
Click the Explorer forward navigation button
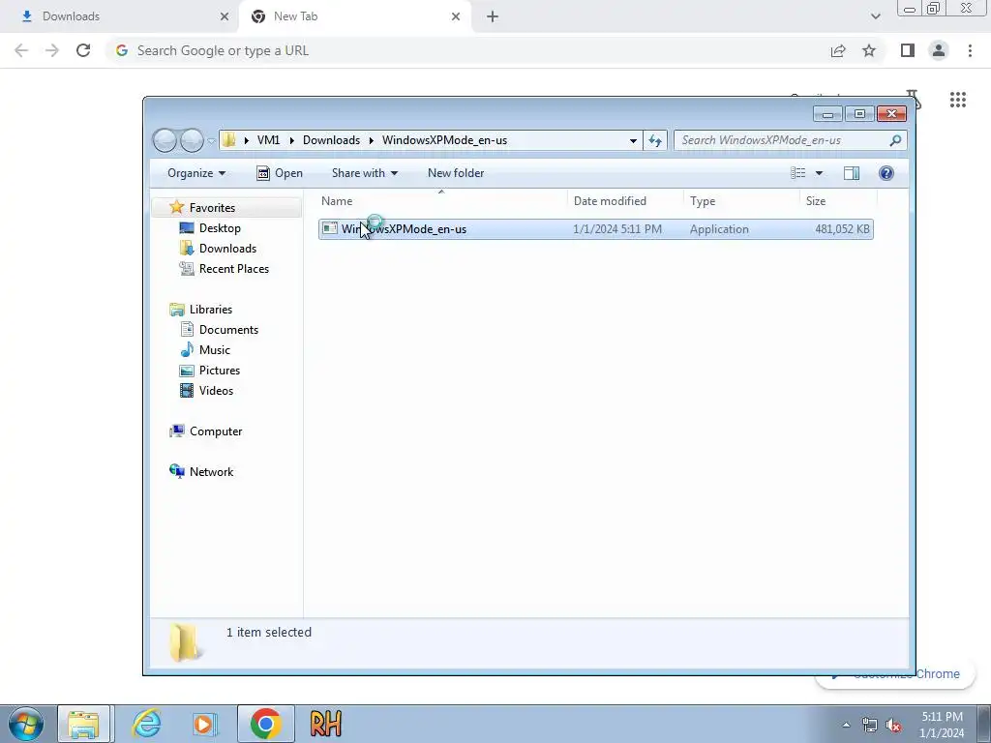click(192, 140)
